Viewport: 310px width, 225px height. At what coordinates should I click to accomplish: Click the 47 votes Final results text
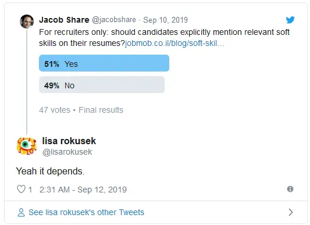81,110
